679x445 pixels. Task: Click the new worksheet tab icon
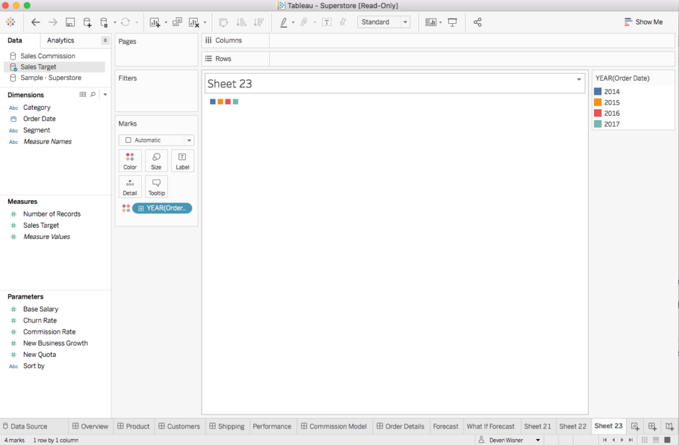(635, 426)
